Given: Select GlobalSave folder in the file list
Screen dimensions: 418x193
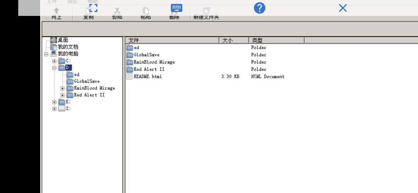Looking at the screenshot, I should (x=146, y=55).
